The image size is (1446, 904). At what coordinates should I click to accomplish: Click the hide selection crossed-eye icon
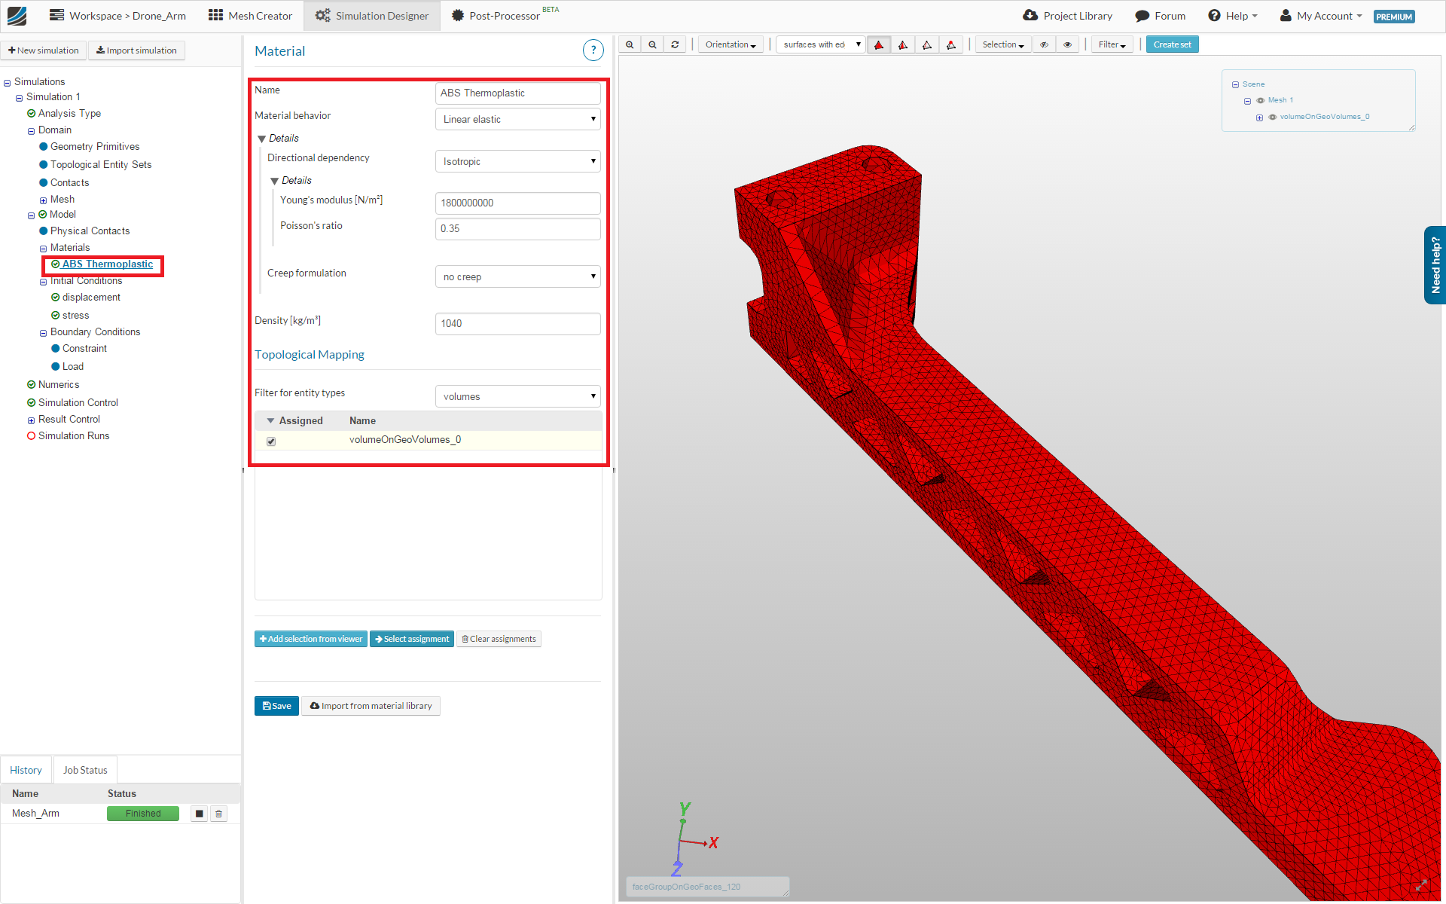coord(1044,44)
